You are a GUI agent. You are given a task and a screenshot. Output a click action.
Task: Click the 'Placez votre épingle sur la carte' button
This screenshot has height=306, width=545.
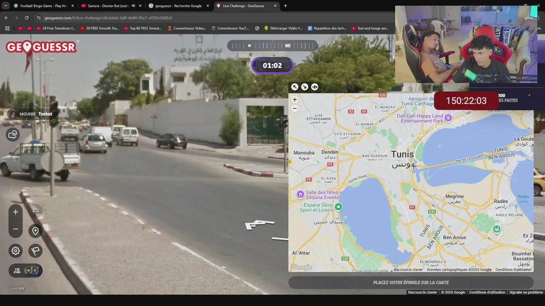coord(411,283)
